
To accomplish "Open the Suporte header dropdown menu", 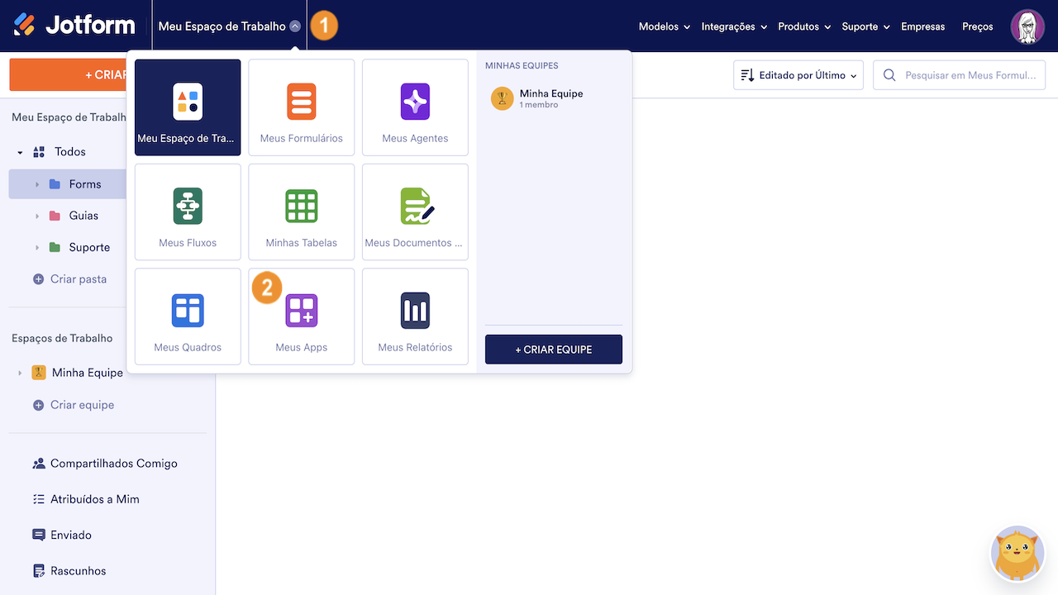I will coord(865,26).
